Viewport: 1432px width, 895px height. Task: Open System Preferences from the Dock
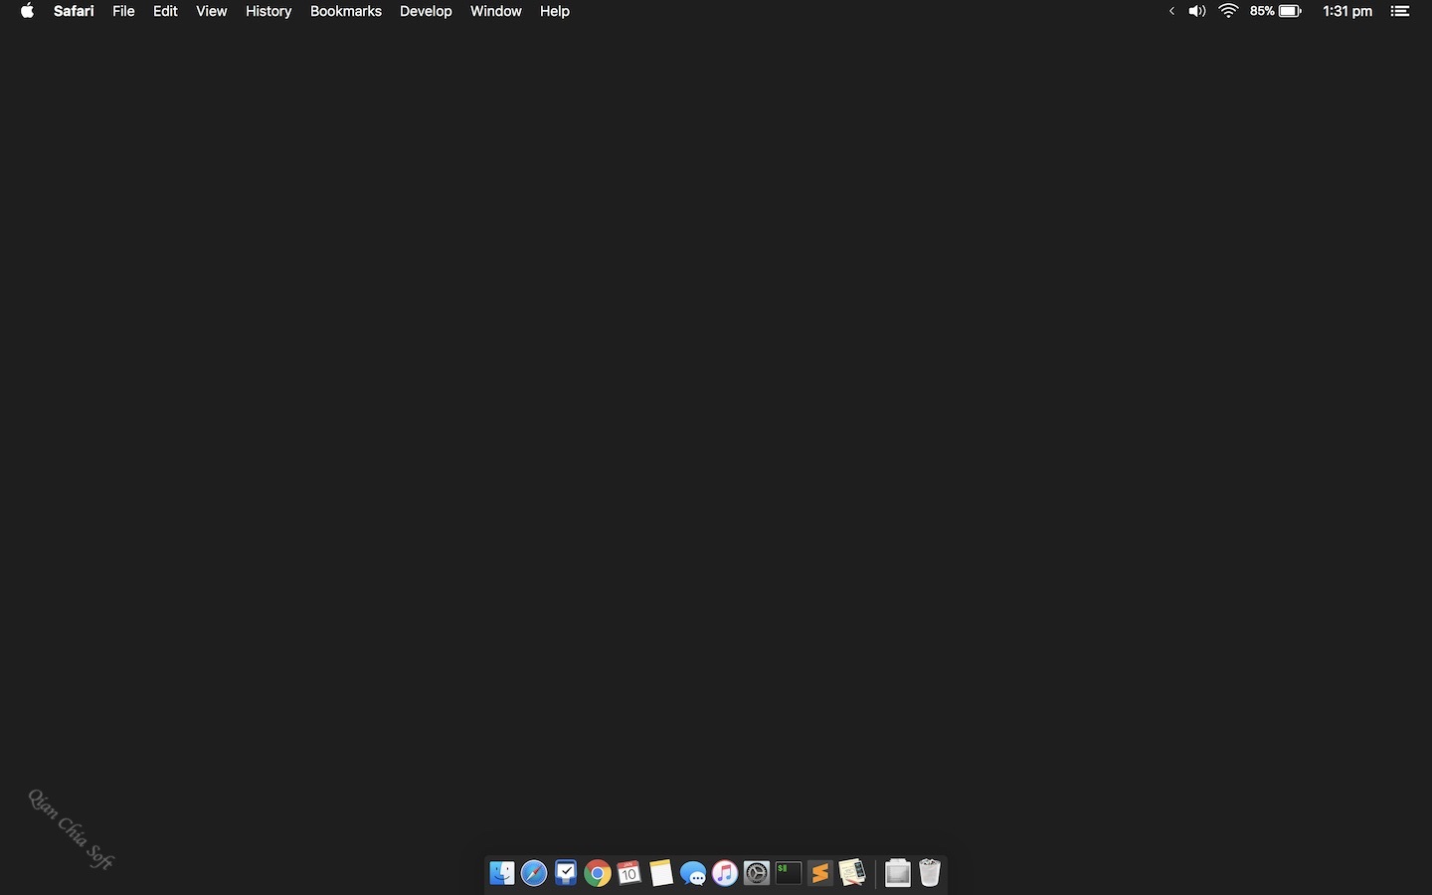click(x=757, y=873)
